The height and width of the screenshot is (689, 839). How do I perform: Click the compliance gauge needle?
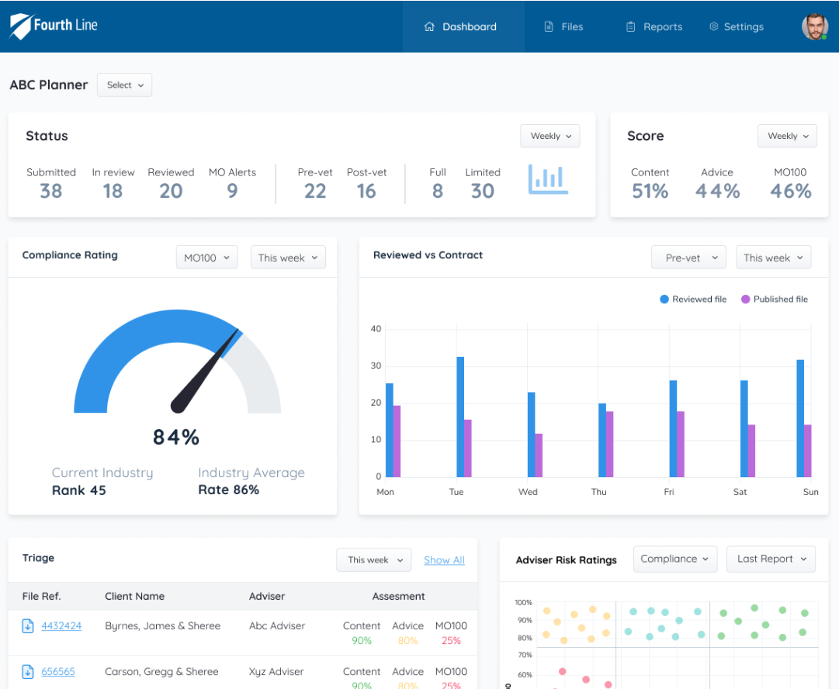205,371
